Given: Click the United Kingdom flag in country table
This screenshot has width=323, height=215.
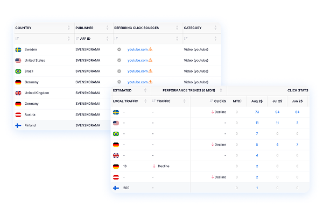Looking at the screenshot, I should click(x=18, y=93).
